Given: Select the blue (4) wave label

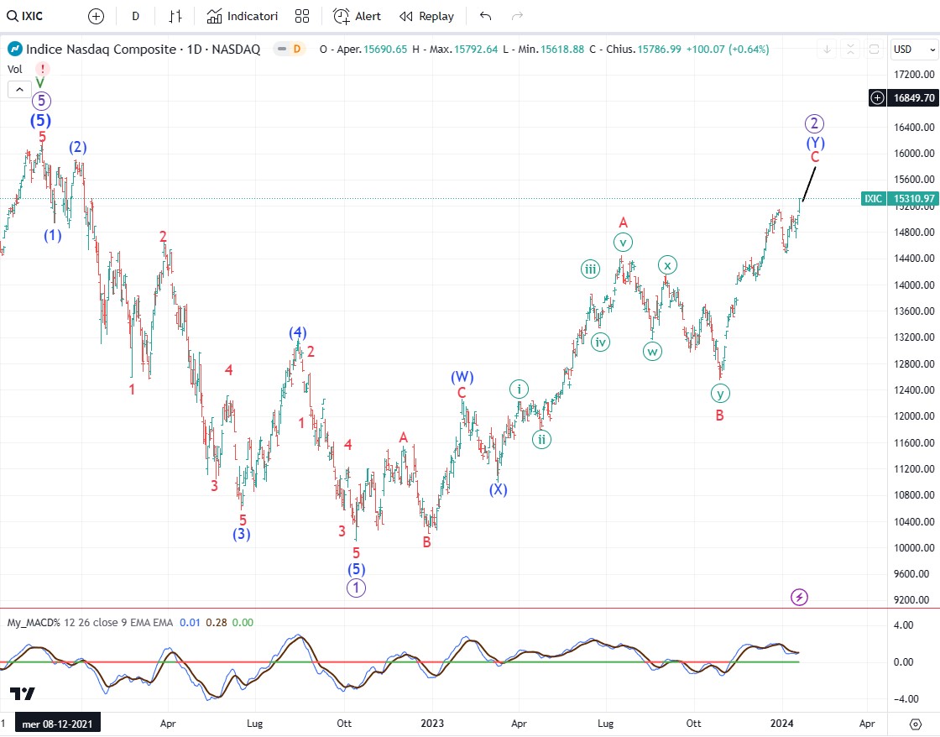Looking at the screenshot, I should point(298,332).
